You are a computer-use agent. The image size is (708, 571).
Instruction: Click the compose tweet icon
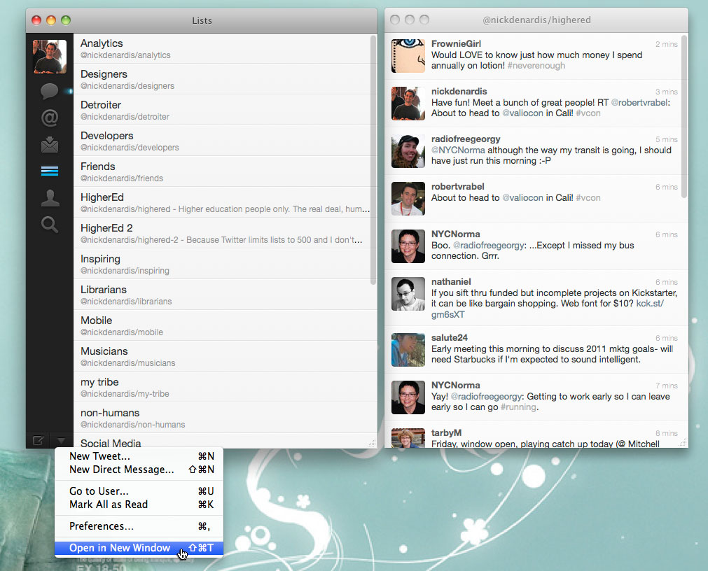point(39,439)
